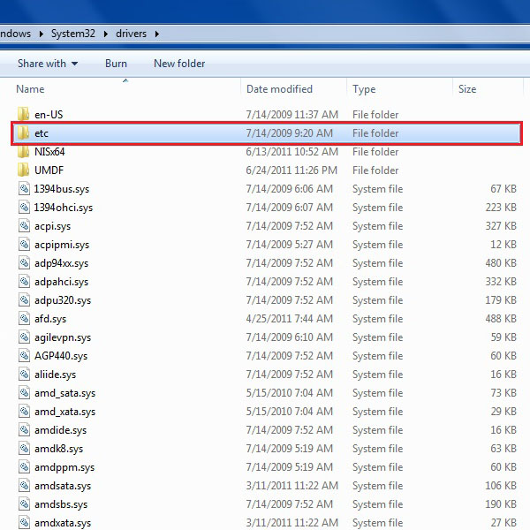Select the acpipmi.sys file name
The height and width of the screenshot is (530, 530).
pyautogui.click(x=62, y=245)
